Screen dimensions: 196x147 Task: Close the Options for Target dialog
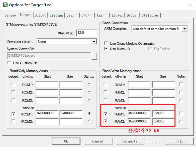click(x=190, y=5)
